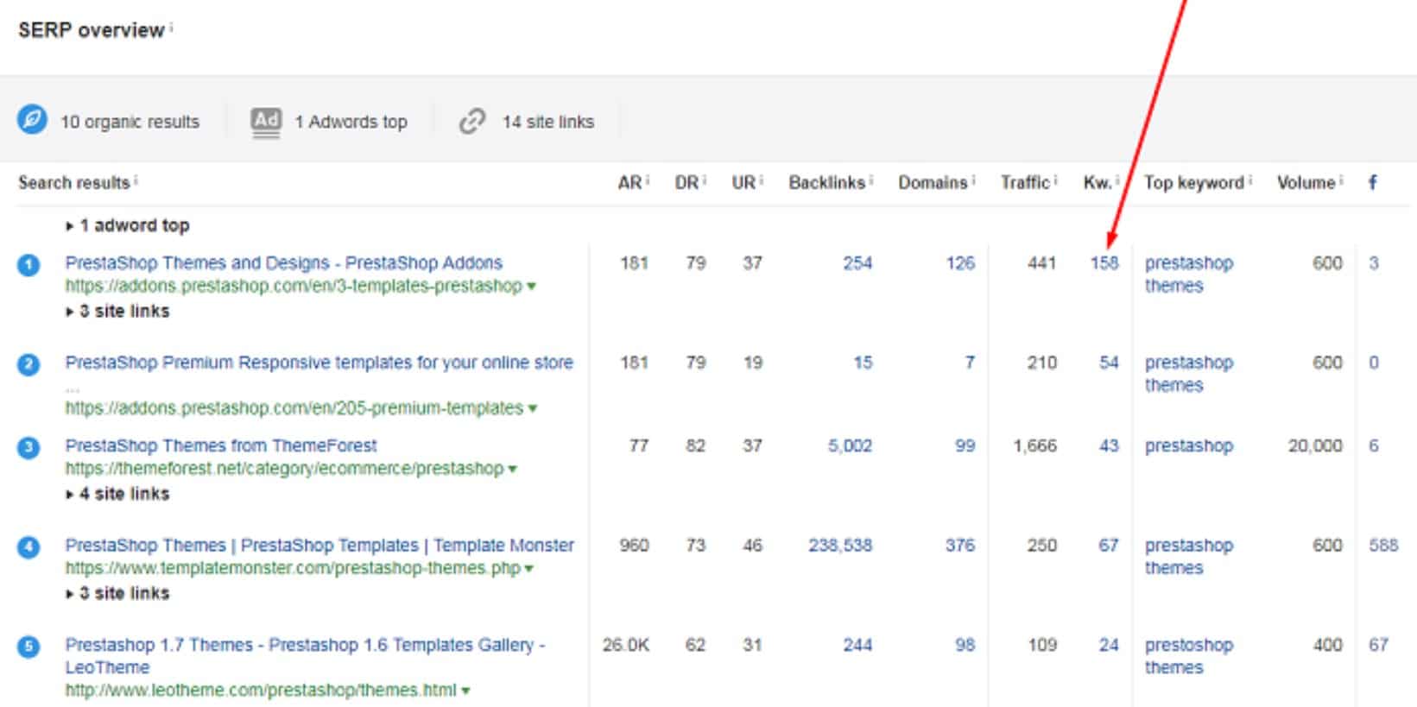Open Prestashop 1.7 Themes LeoTheme title link

click(305, 655)
